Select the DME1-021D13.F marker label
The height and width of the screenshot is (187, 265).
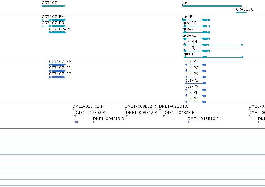pyautogui.click(x=175, y=106)
